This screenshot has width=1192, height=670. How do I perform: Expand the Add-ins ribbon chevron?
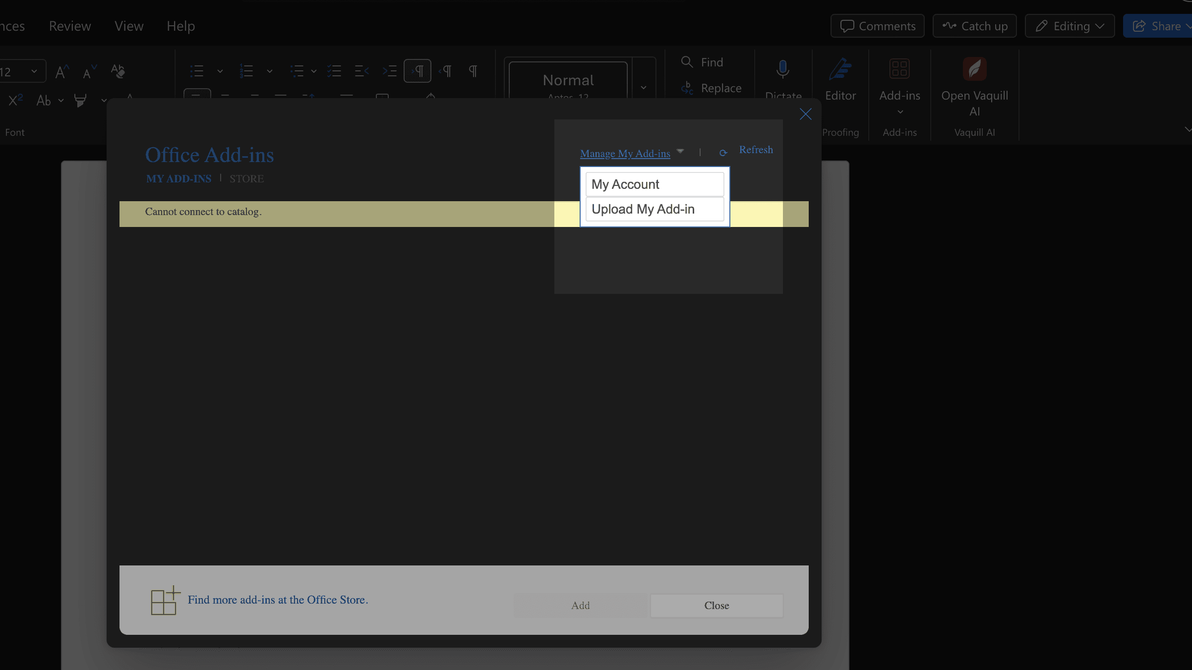(900, 112)
